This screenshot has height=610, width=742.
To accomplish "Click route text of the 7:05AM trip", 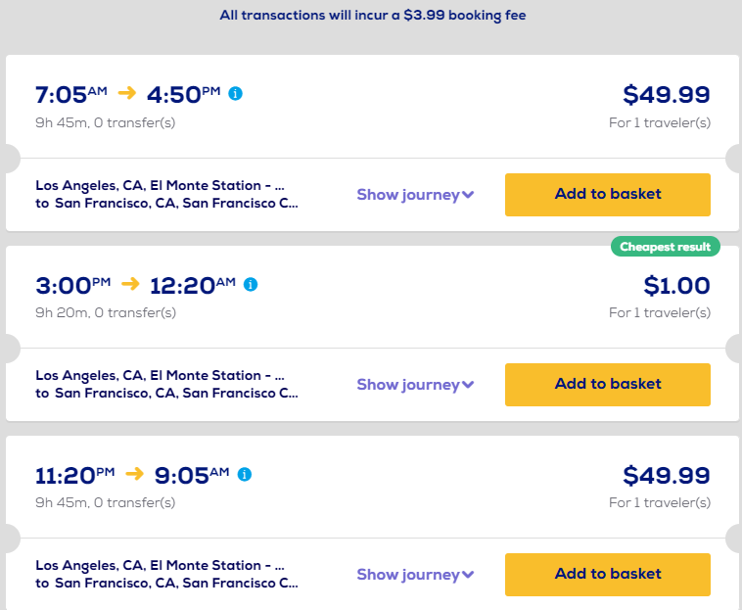I will click(x=166, y=194).
